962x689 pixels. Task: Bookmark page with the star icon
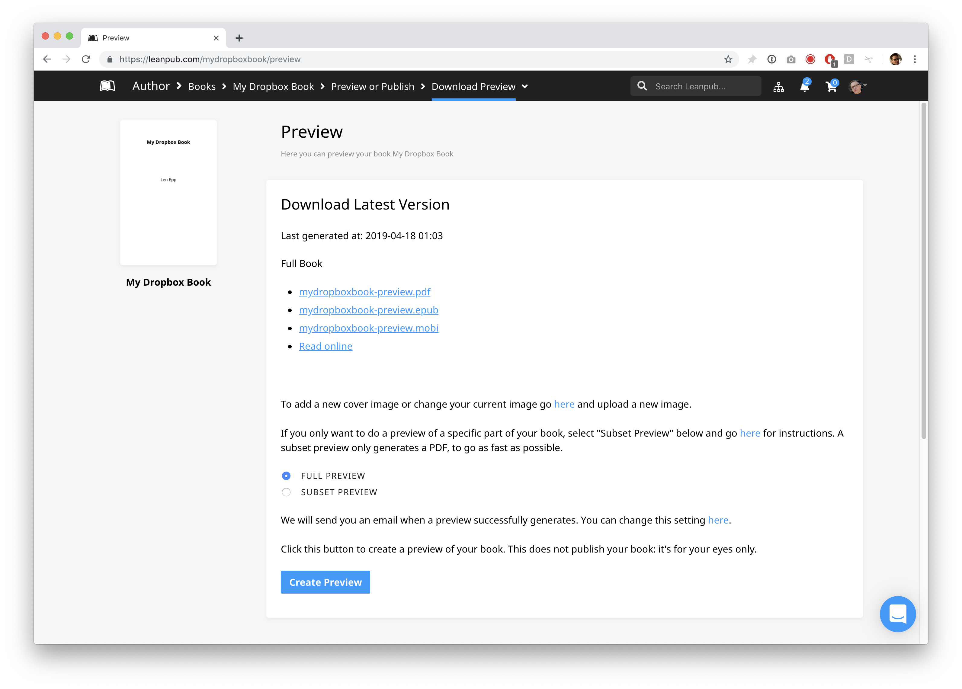728,59
